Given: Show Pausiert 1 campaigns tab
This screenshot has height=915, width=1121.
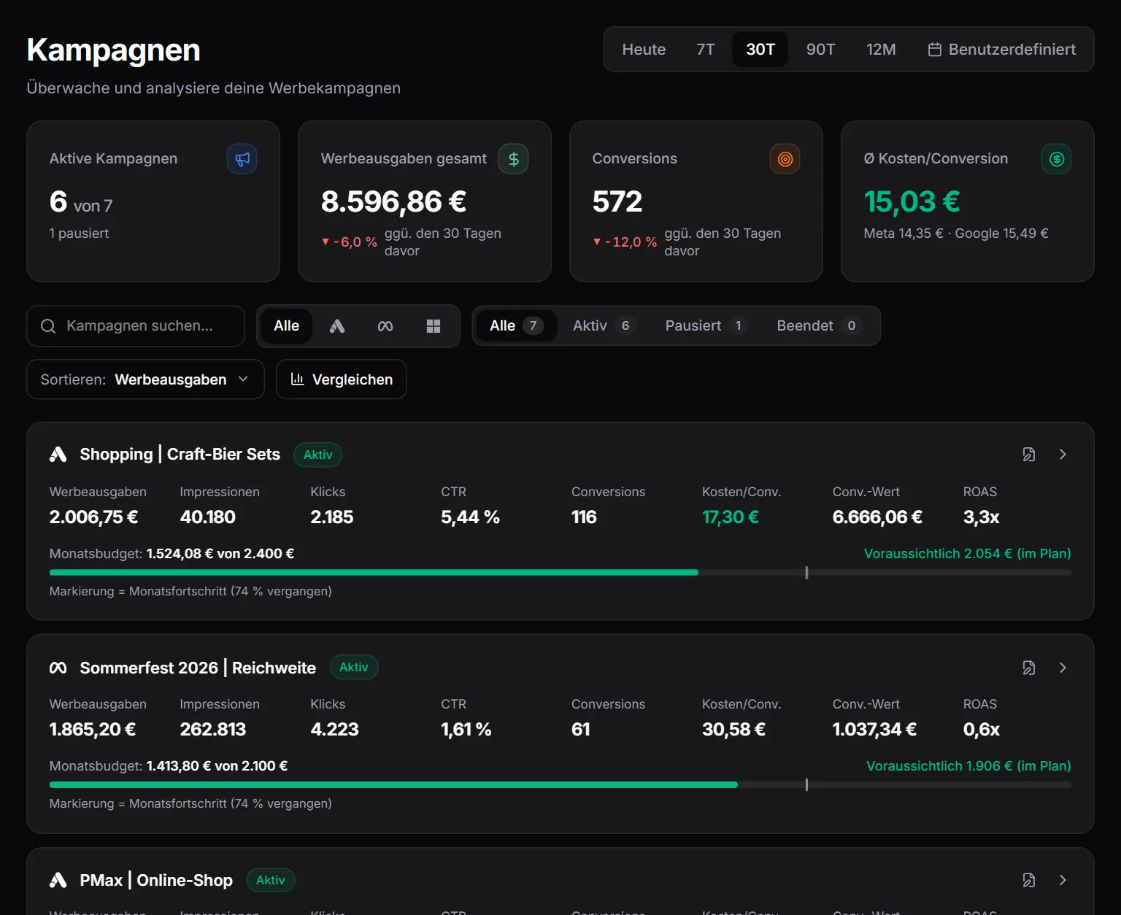Looking at the screenshot, I should 706,325.
